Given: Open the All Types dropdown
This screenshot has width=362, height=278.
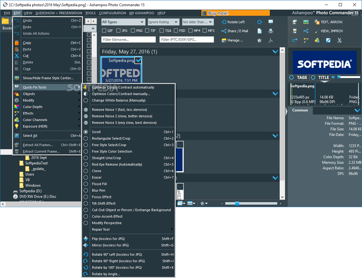Looking at the screenshot, I should pyautogui.click(x=123, y=22).
